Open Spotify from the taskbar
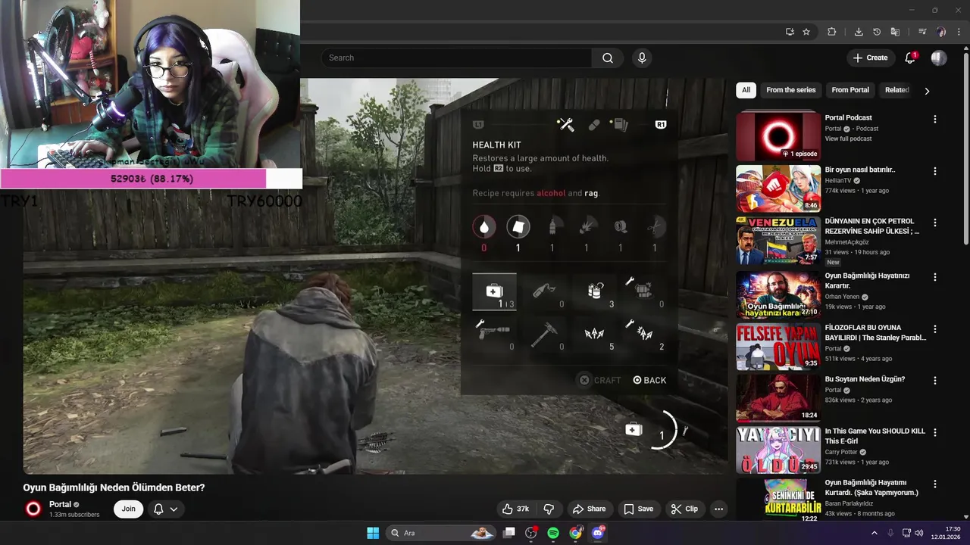This screenshot has height=545, width=970. click(x=553, y=533)
